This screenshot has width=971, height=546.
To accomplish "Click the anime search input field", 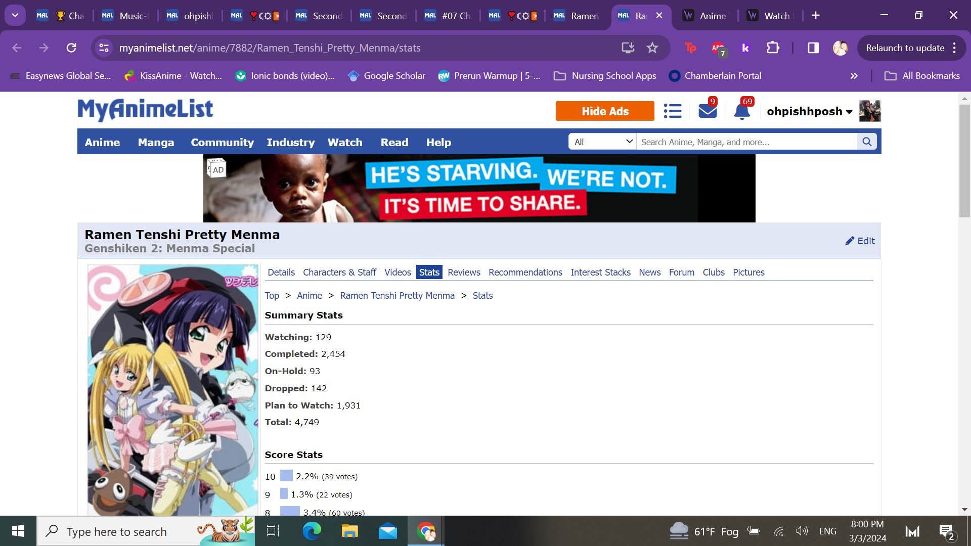I will coord(746,142).
